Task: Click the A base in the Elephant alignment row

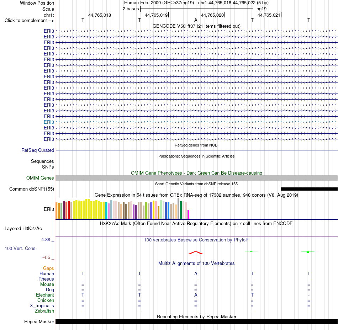Action: 196,295
